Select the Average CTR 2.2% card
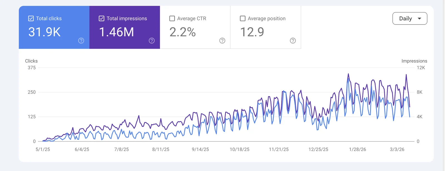This screenshot has height=171, width=445. coord(195,27)
